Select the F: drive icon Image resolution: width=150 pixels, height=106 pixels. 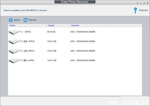click(x=14, y=60)
